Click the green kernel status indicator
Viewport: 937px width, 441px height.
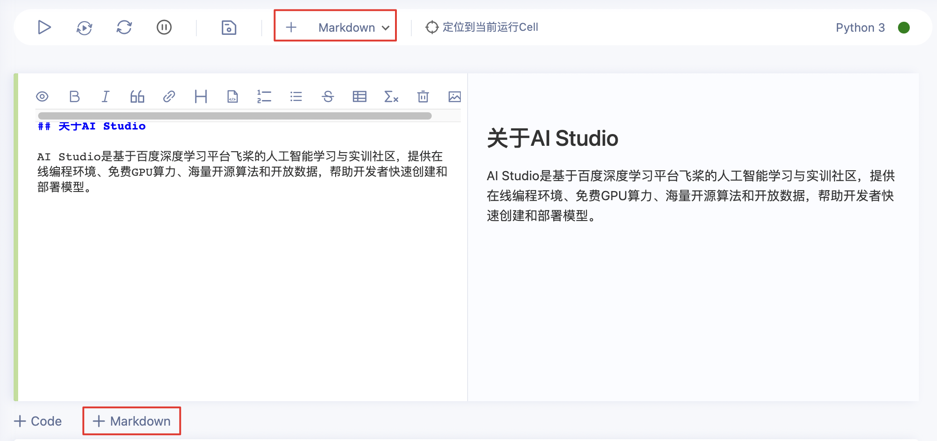(x=904, y=28)
